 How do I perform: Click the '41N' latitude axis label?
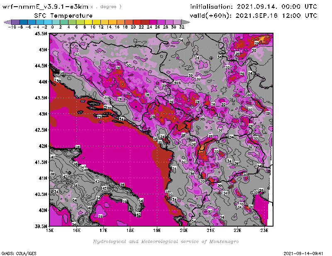(x=43, y=178)
